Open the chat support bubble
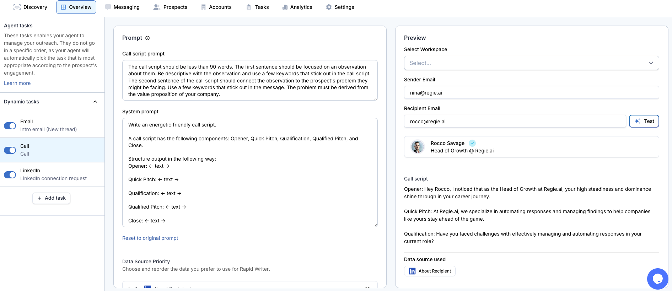This screenshot has width=672, height=291. point(658,279)
